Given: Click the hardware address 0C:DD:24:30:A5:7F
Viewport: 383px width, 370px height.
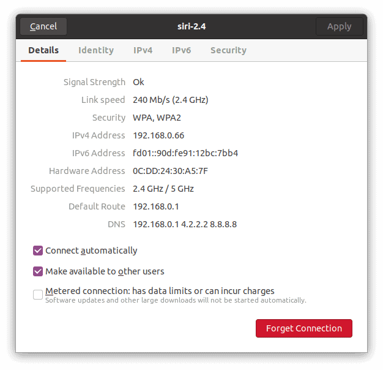Looking at the screenshot, I should [170, 171].
